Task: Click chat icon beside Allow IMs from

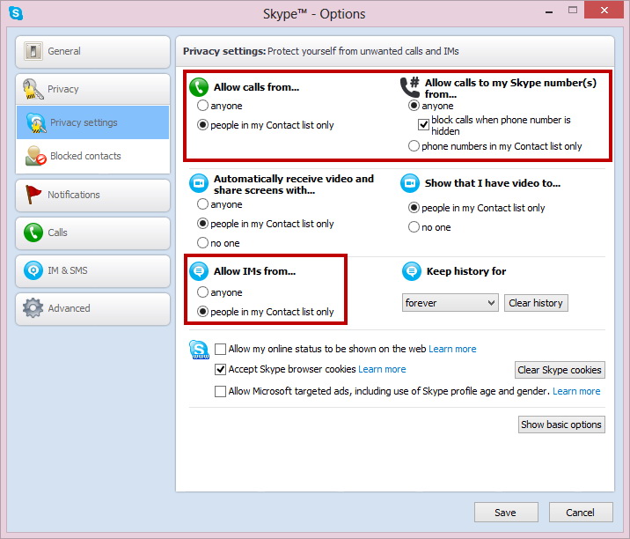Action: coord(199,271)
